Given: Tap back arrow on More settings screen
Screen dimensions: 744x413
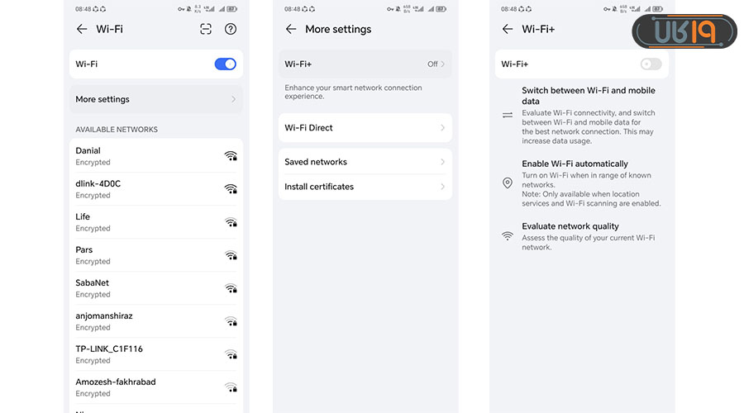Looking at the screenshot, I should click(290, 29).
